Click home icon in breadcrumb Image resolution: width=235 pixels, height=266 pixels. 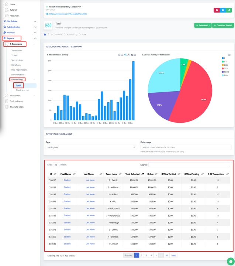click(45, 34)
